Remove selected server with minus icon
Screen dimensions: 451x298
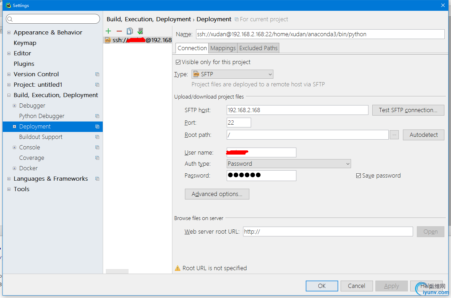pyautogui.click(x=119, y=31)
